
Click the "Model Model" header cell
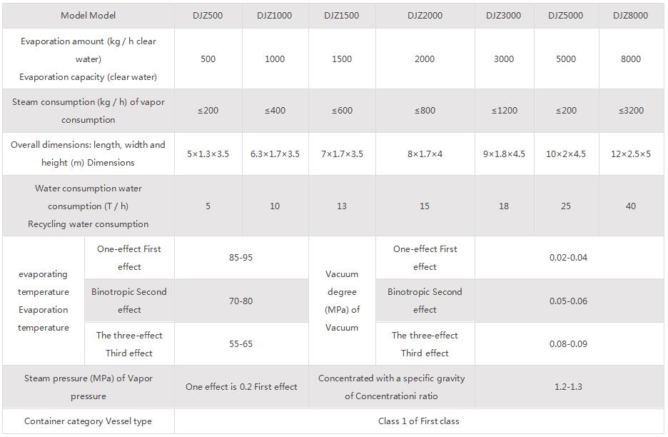[x=88, y=15]
